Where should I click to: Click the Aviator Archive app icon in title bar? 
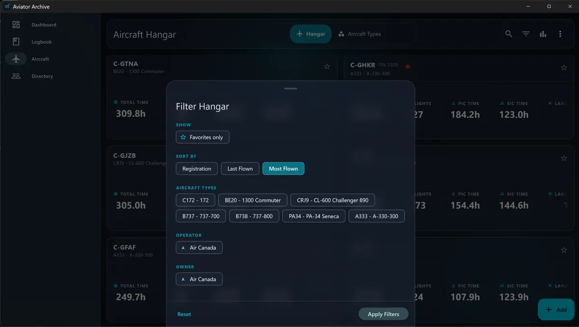pos(7,6)
